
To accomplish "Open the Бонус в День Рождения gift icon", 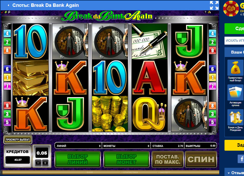I will pyautogui.click(x=235, y=117).
